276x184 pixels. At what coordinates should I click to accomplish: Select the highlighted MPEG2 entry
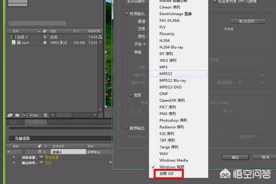[178, 74]
